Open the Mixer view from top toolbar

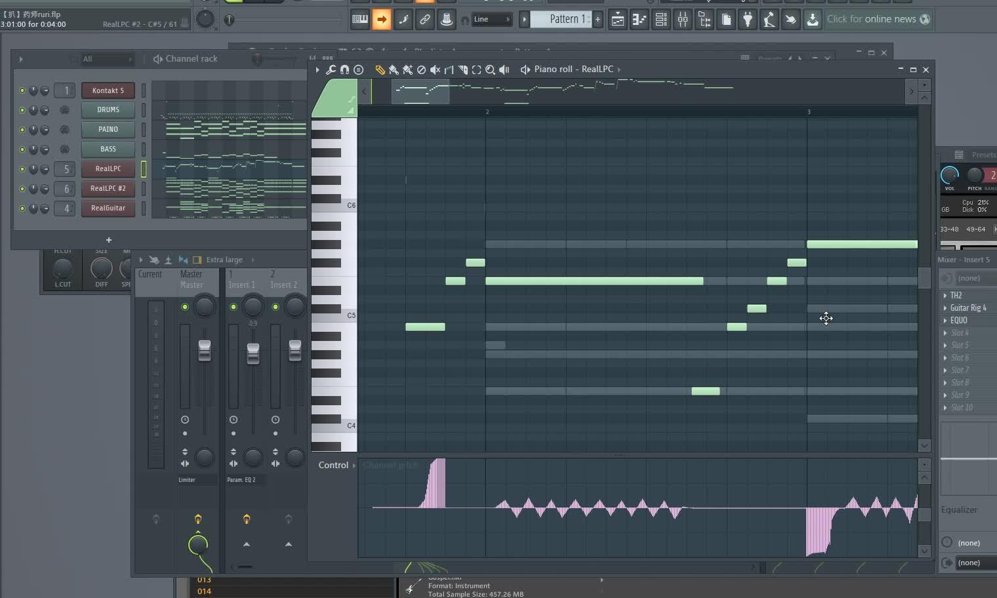(x=683, y=20)
